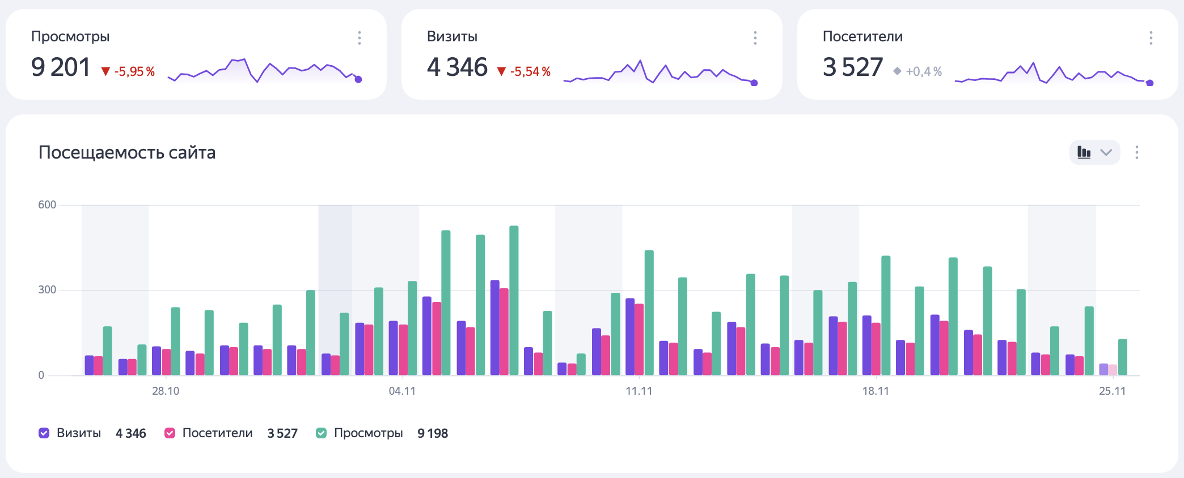
Task: Open the Просмотры widget three-dot menu
Action: click(x=359, y=38)
